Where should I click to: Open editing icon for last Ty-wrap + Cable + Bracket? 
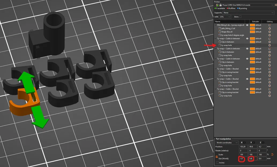(269, 89)
